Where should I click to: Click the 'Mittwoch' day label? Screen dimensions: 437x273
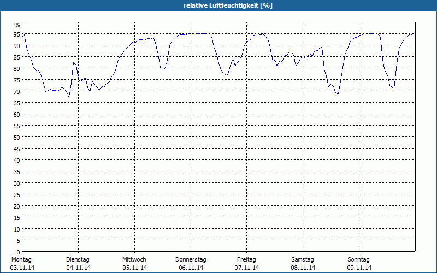pyautogui.click(x=134, y=260)
